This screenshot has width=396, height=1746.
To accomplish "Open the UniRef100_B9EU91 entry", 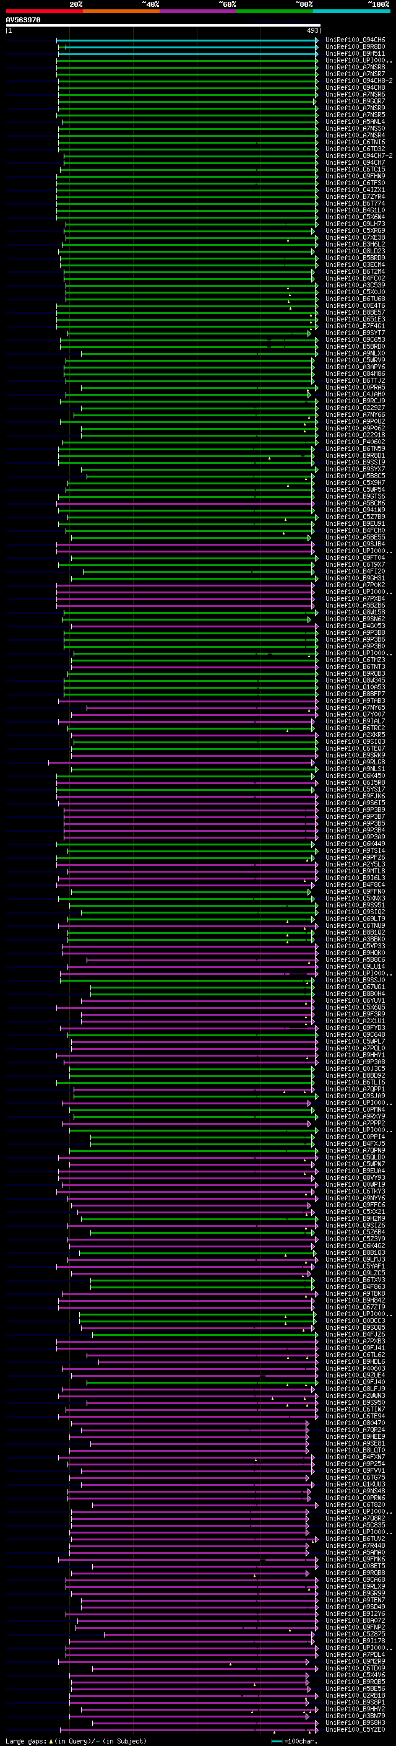I will [355, 524].
